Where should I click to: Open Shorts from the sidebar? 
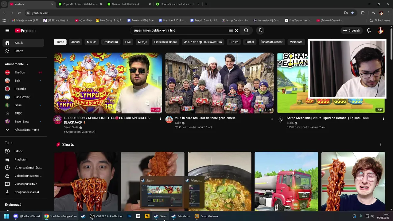23,51
